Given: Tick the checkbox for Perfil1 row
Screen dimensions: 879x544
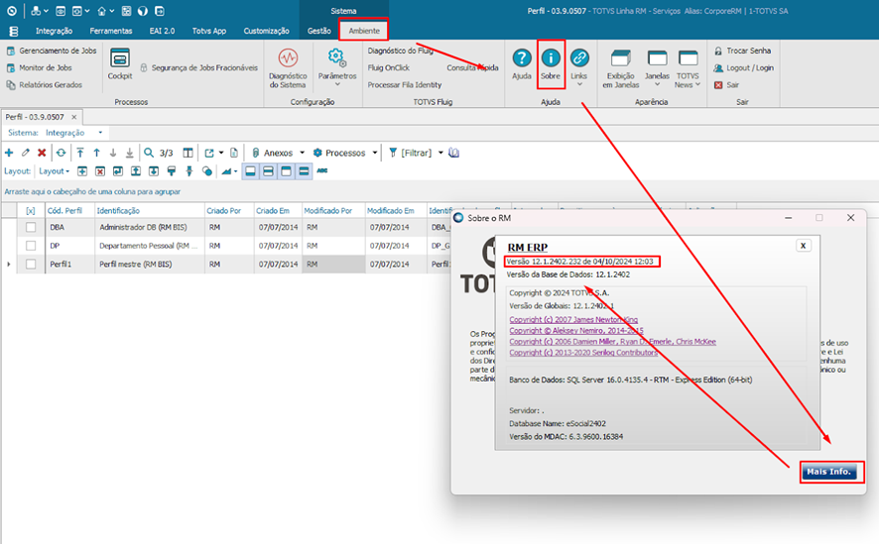Looking at the screenshot, I should [31, 265].
